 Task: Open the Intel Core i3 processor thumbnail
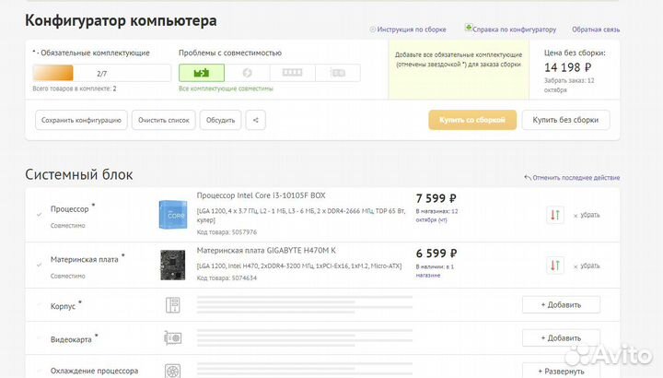pos(173,215)
